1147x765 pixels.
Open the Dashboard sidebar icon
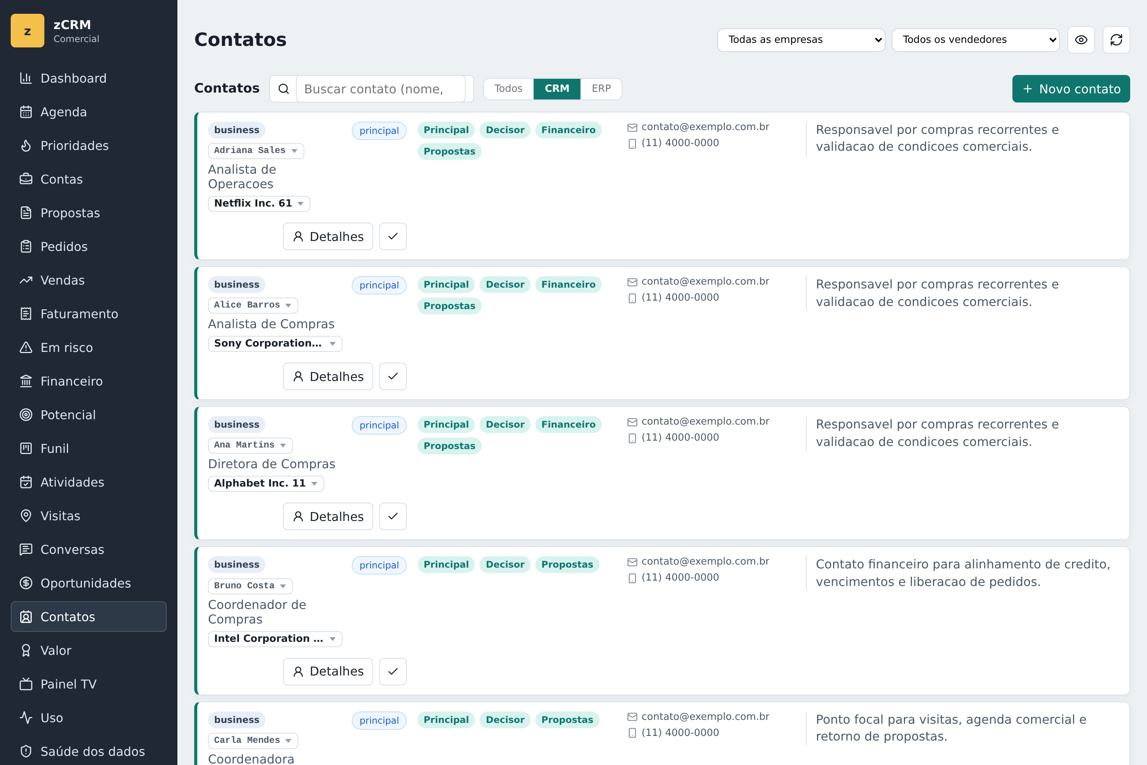click(26, 78)
